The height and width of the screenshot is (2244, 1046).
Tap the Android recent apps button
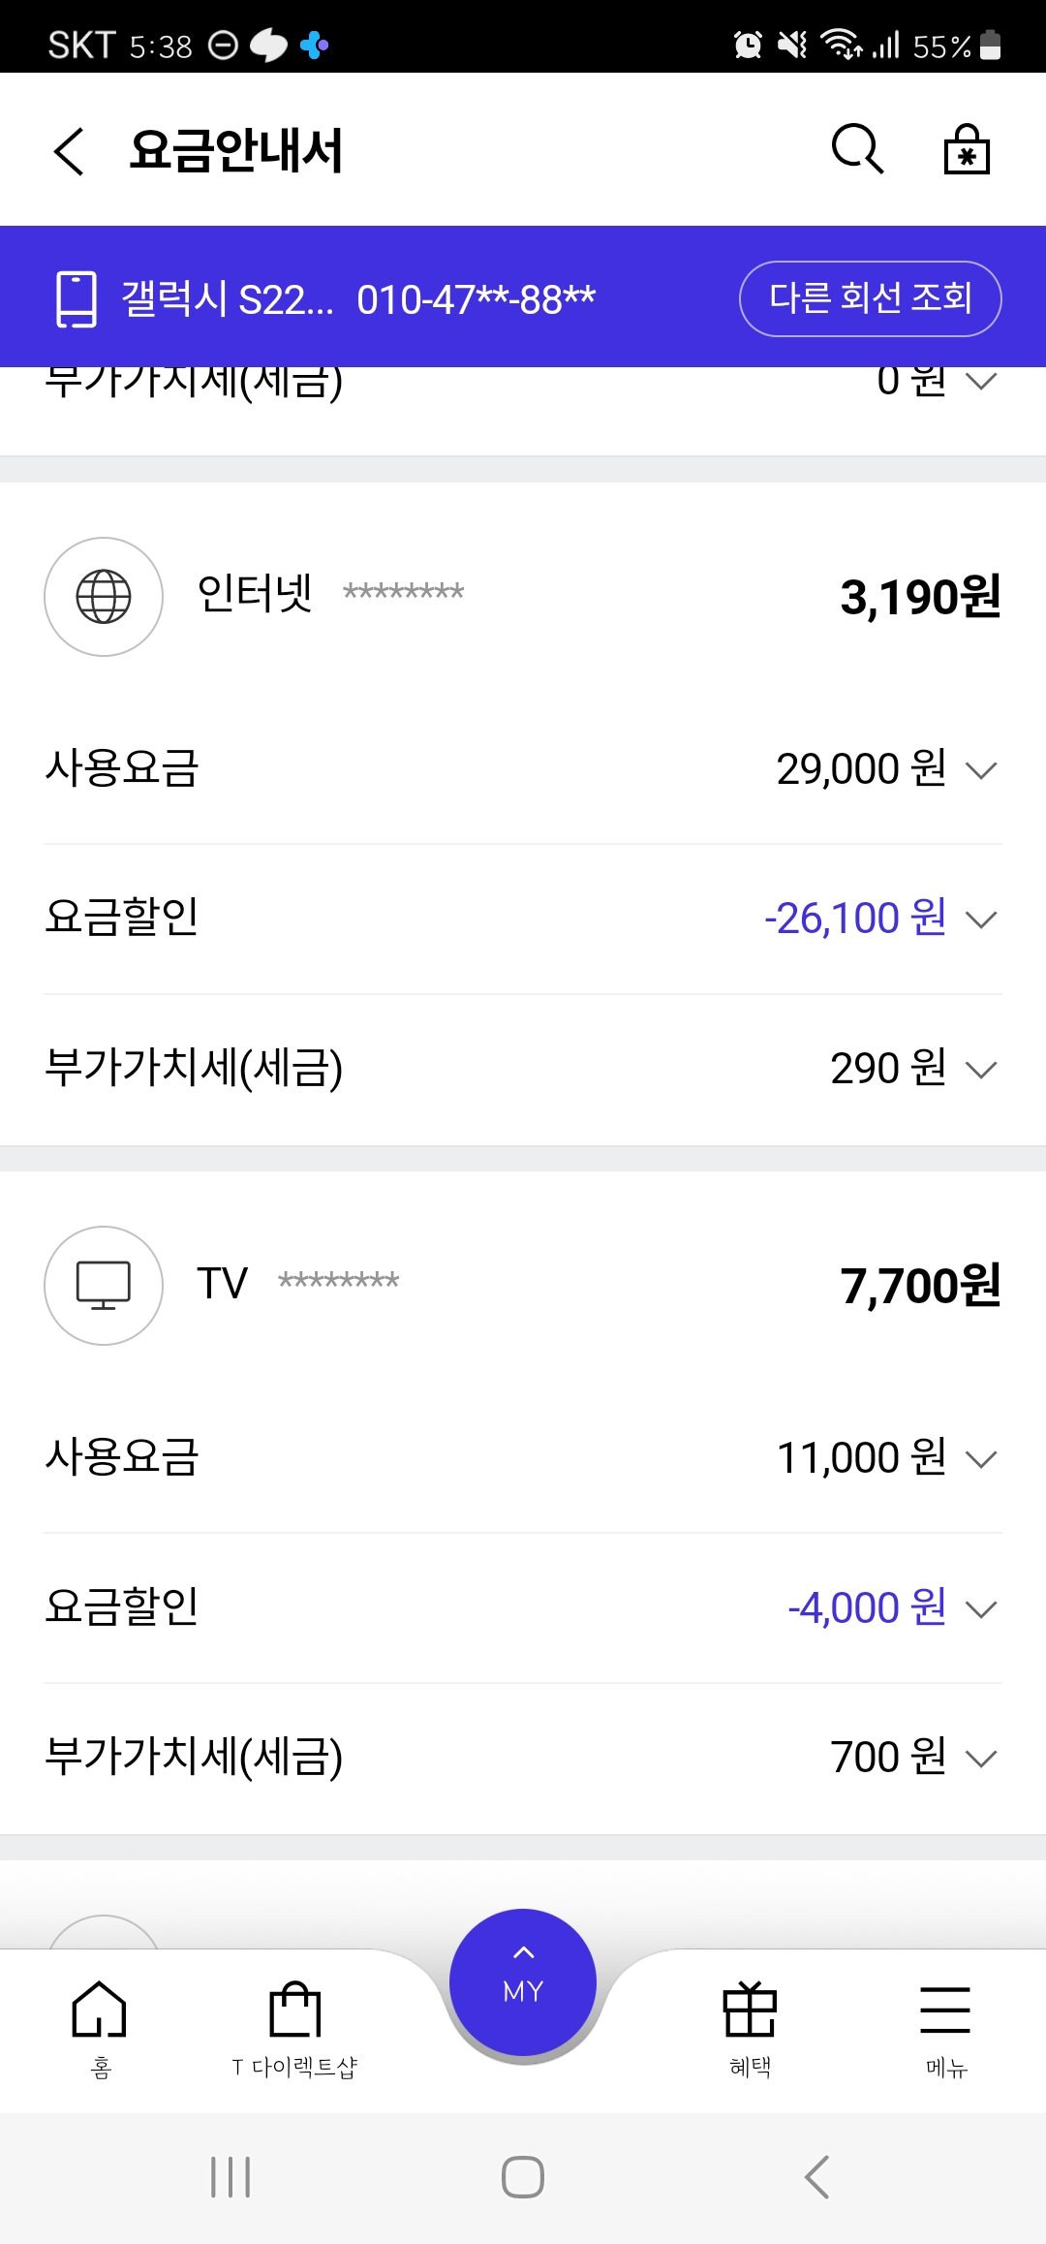click(231, 2177)
